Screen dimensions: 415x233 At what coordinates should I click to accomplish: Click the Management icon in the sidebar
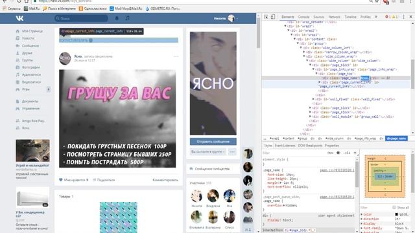(18, 109)
